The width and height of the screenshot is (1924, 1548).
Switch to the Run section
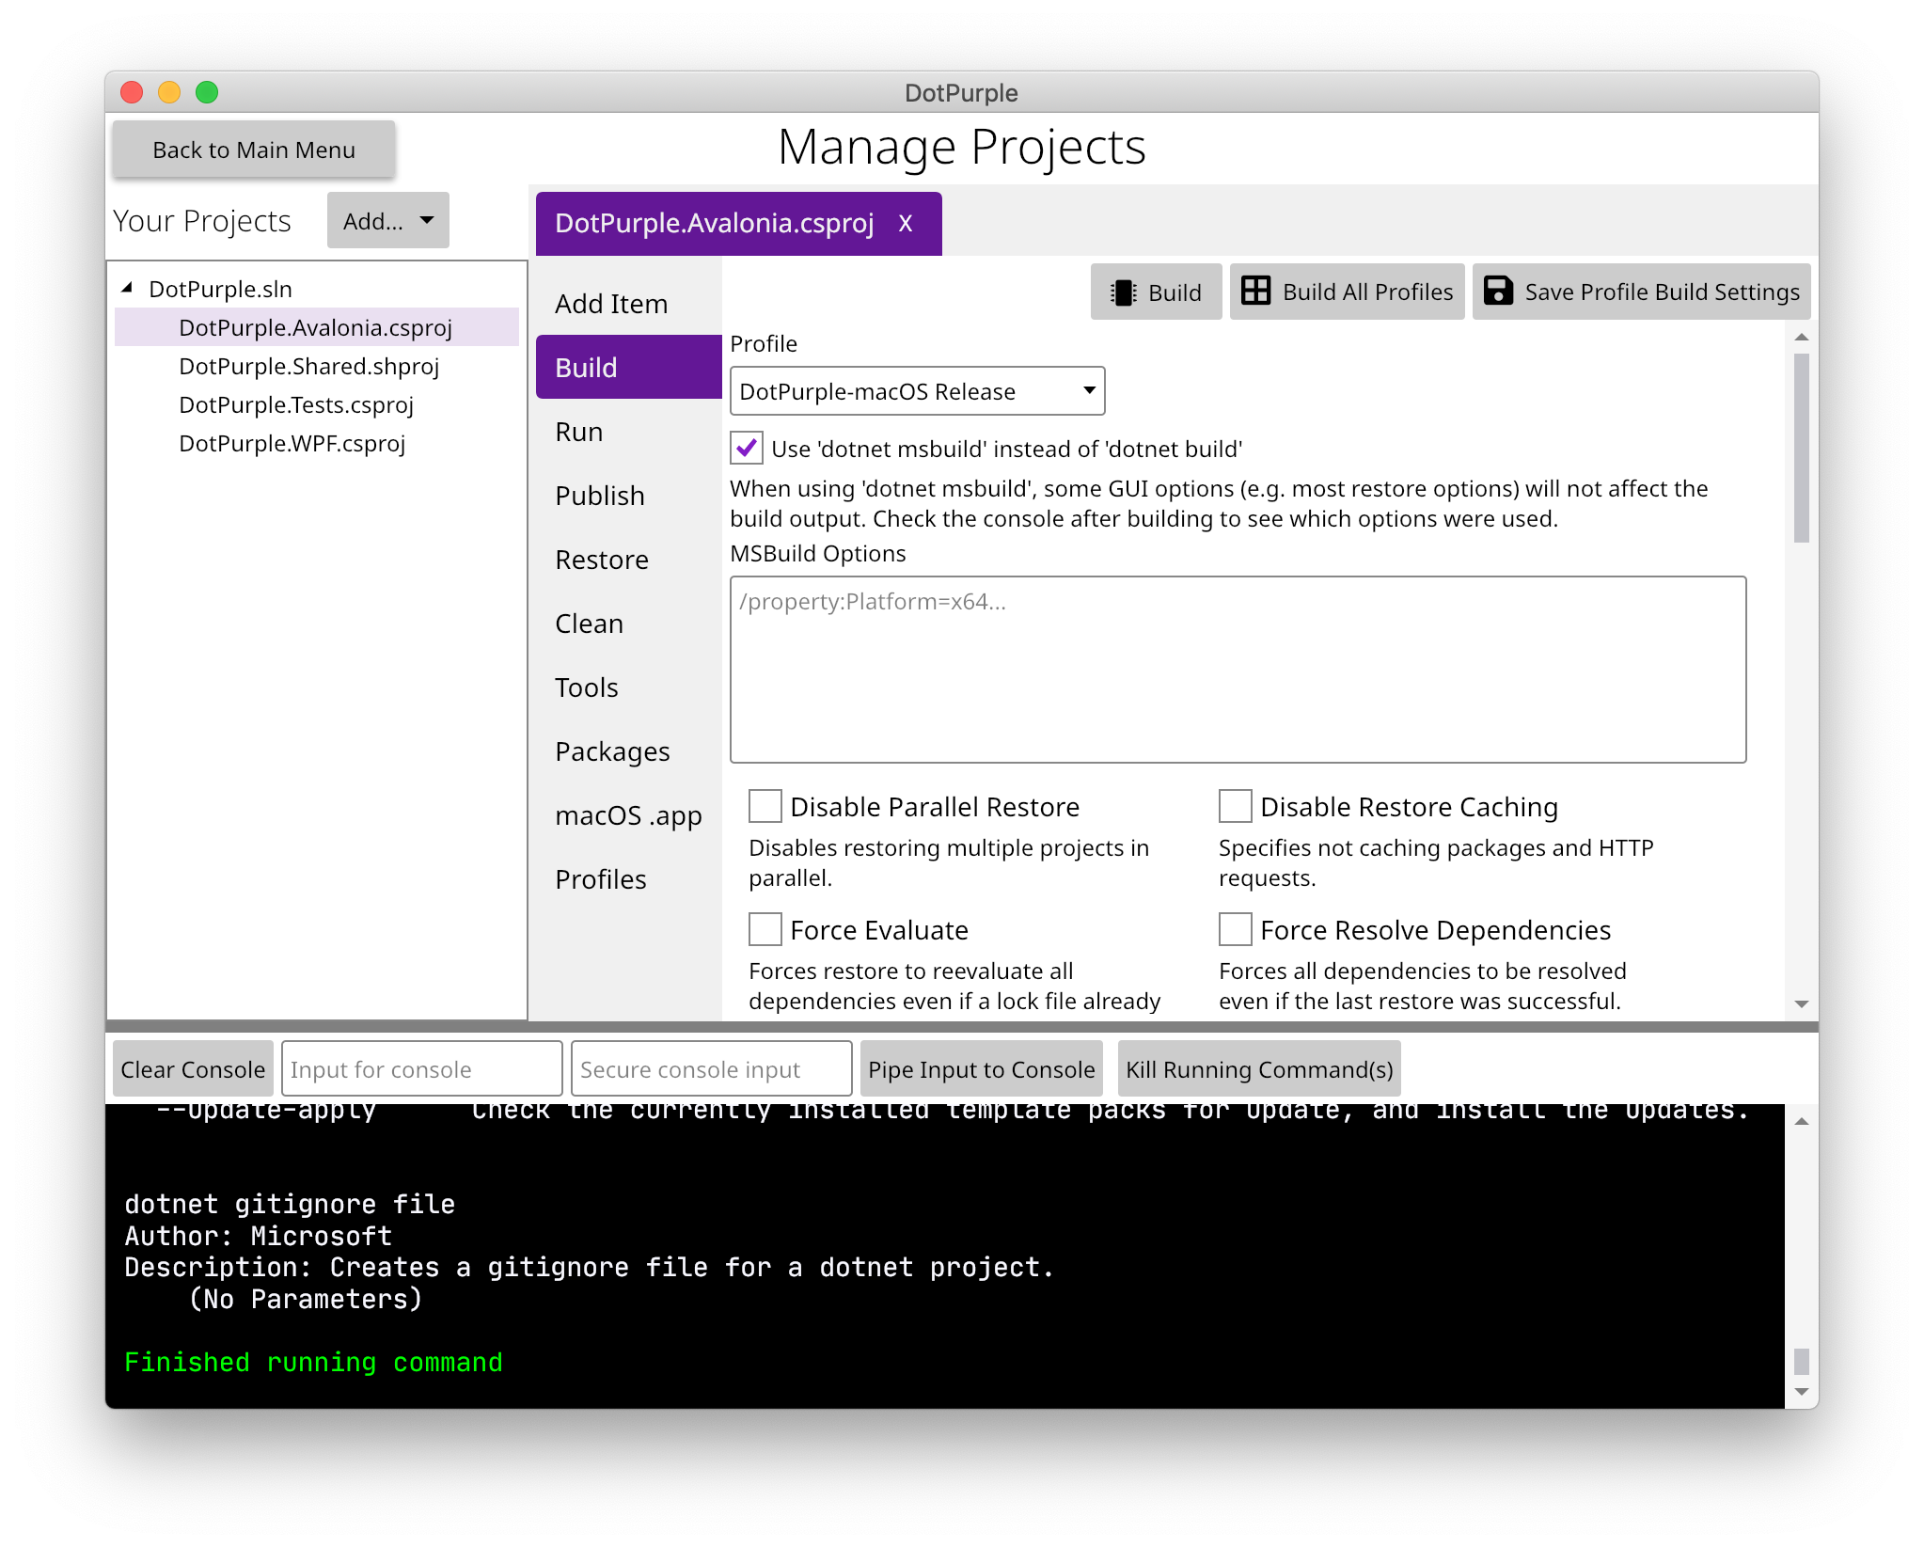coord(628,432)
